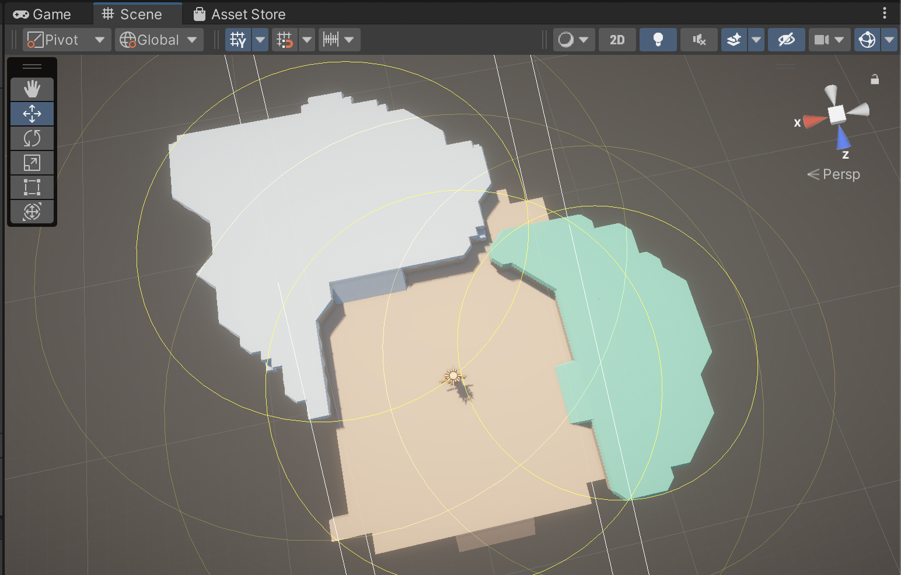The image size is (901, 575).
Task: Select the Scale tool
Action: [x=32, y=163]
